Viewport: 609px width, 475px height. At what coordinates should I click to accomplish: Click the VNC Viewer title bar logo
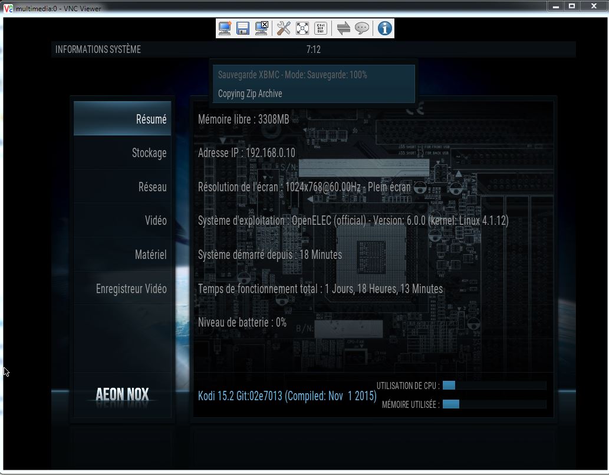pos(8,8)
